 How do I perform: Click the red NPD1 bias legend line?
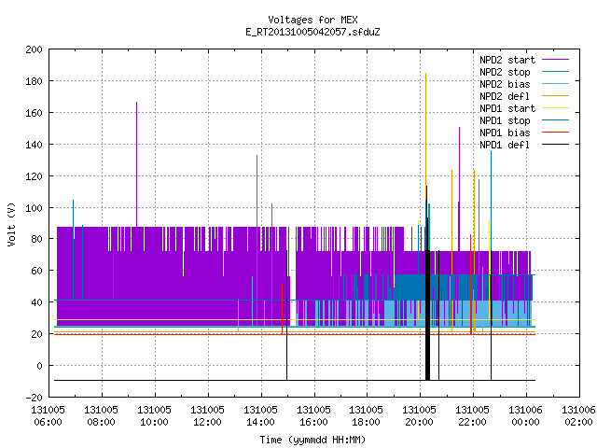555,133
